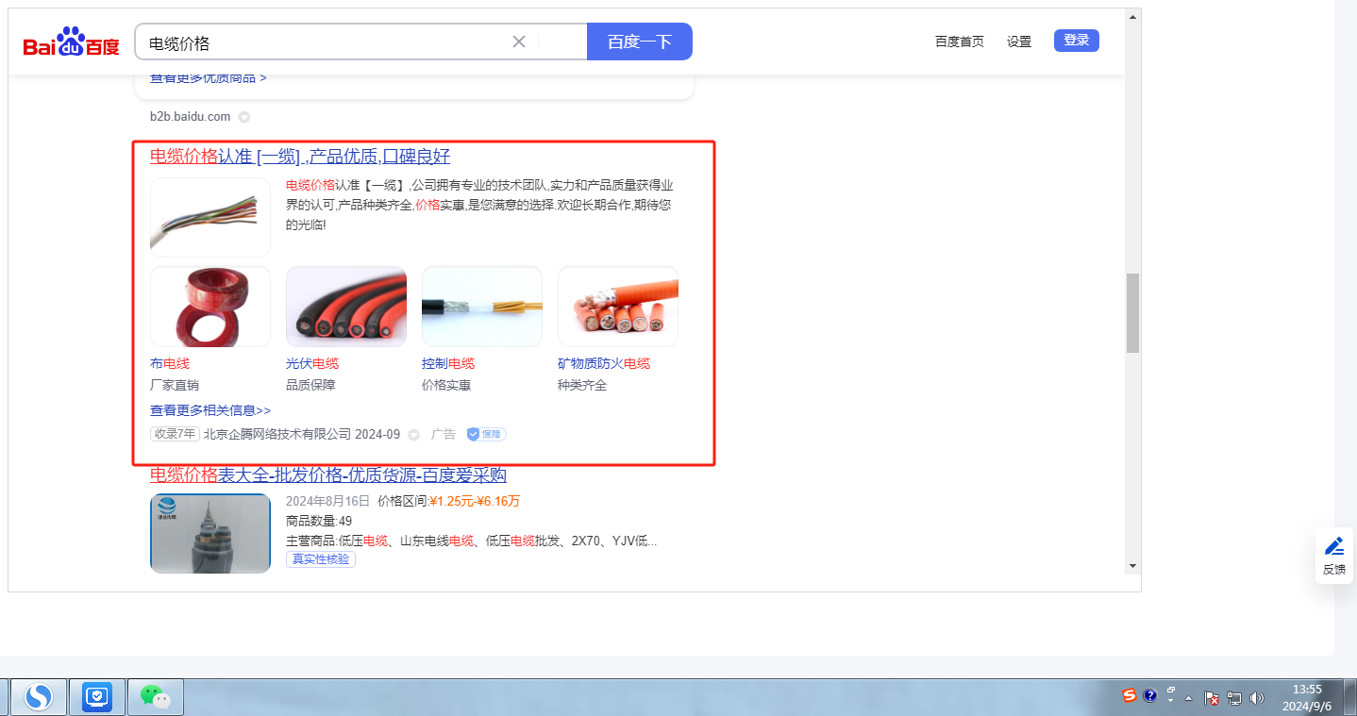Click the red wire coil thumbnail
This screenshot has width=1357, height=716.
point(210,307)
